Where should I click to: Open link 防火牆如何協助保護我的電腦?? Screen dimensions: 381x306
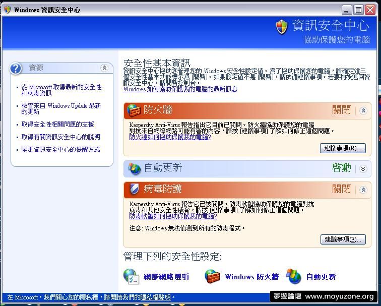coord(170,137)
